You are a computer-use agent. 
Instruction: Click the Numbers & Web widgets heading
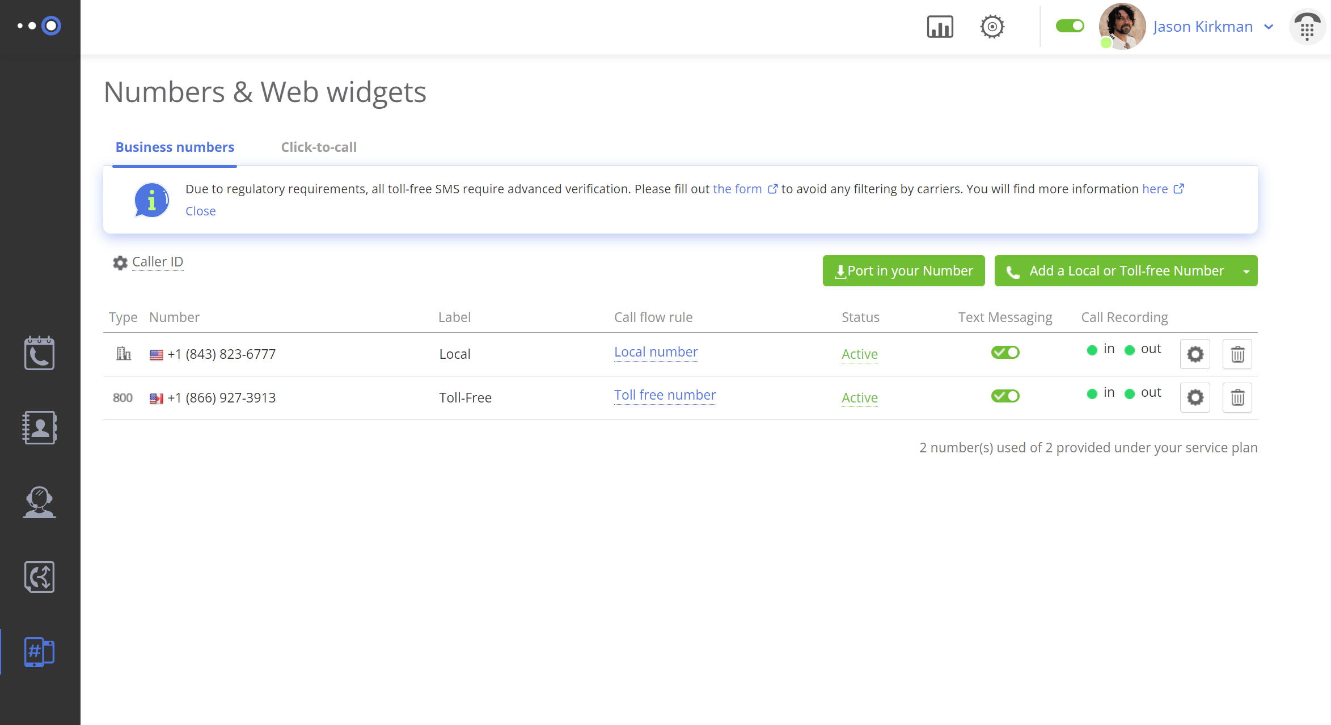click(265, 92)
